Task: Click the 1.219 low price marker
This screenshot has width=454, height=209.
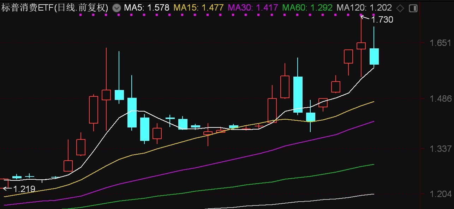Action: click(24, 189)
